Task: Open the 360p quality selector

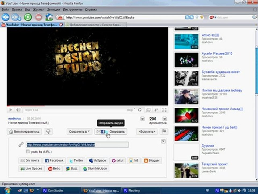Action: pyautogui.click(x=131, y=110)
